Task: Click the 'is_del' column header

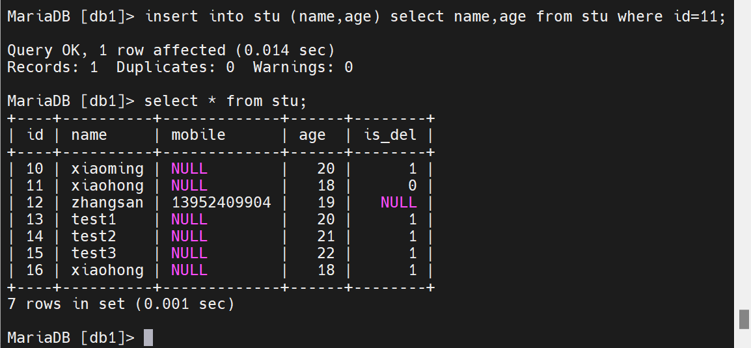Action: tap(390, 135)
